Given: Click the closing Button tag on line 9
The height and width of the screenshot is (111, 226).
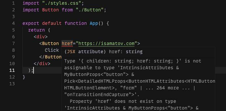Looking at the screenshot, I should 50,57.
